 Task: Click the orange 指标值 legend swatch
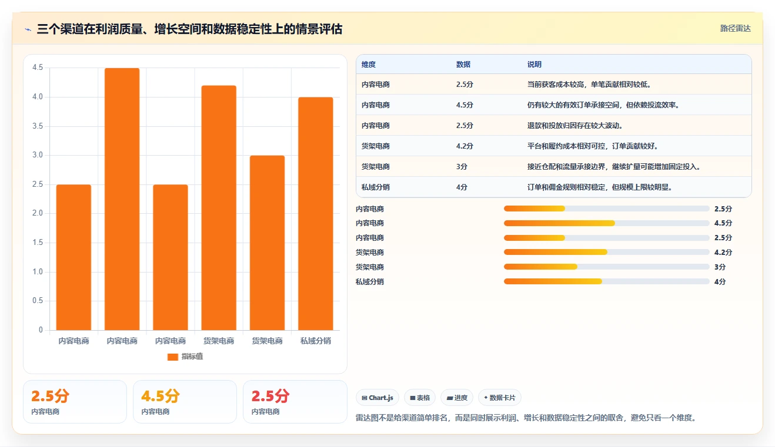tap(172, 357)
